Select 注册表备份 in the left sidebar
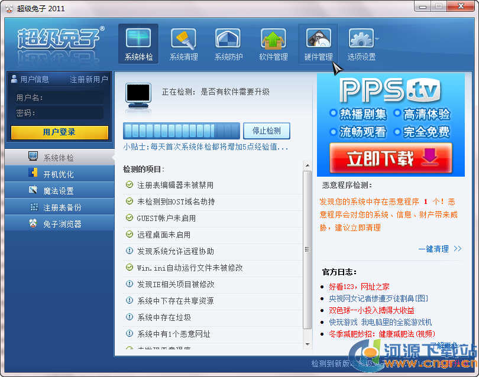Image resolution: width=479 pixels, height=377 pixels. point(60,207)
